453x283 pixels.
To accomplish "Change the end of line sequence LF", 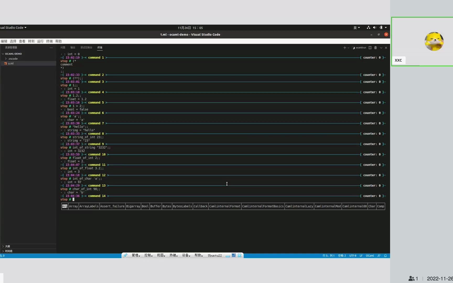I will 361,256.
